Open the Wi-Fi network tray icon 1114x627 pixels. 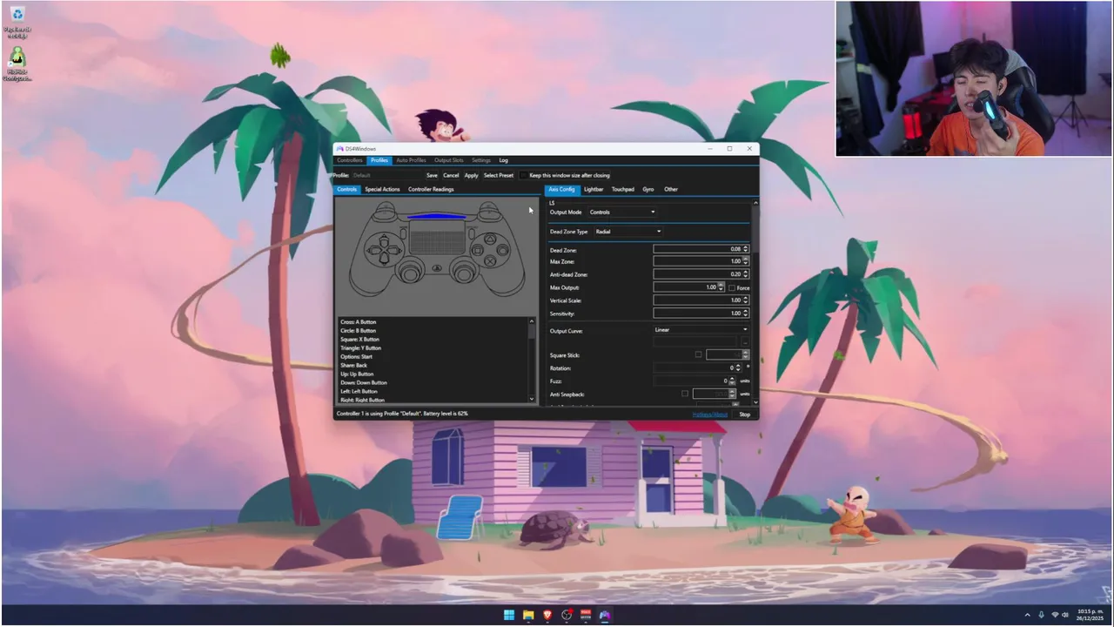tap(1055, 615)
